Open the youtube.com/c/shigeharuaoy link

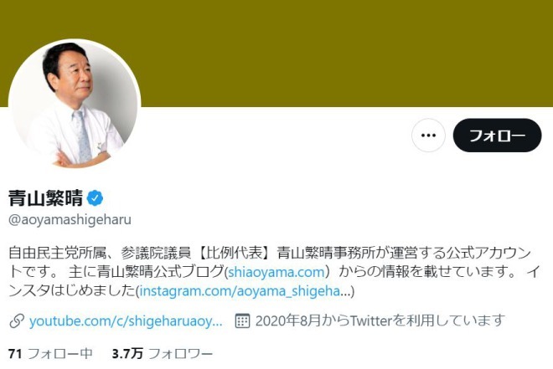click(x=126, y=321)
